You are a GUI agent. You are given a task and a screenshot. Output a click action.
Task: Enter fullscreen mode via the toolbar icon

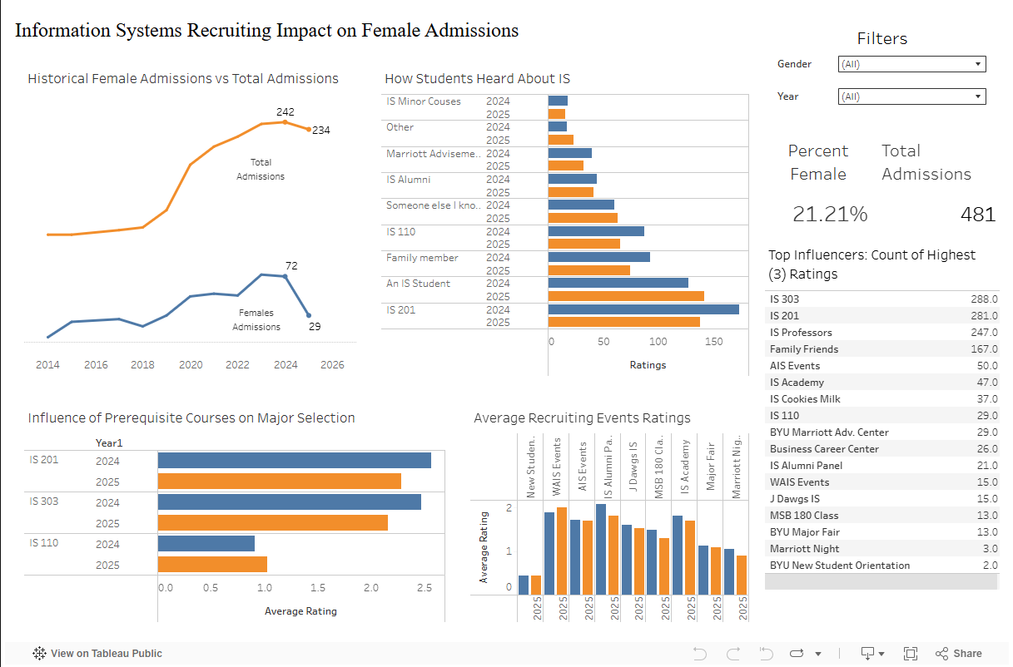(x=910, y=654)
